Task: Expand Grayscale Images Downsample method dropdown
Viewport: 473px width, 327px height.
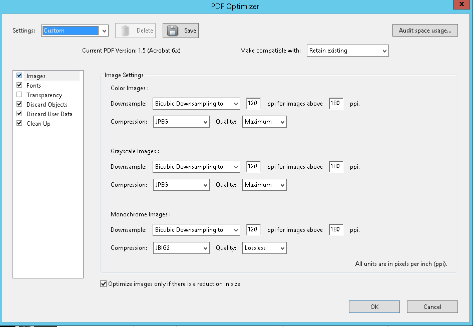Action: click(196, 167)
